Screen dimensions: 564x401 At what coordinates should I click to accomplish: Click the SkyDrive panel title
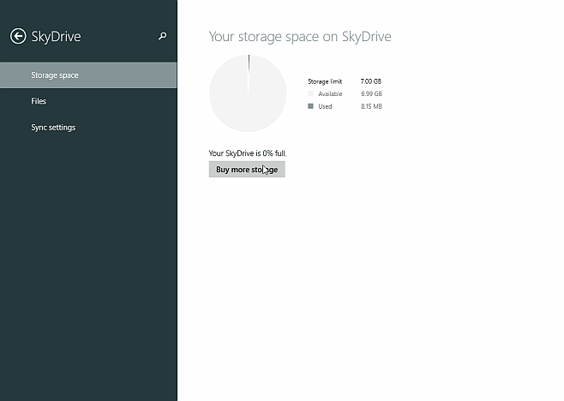click(56, 36)
